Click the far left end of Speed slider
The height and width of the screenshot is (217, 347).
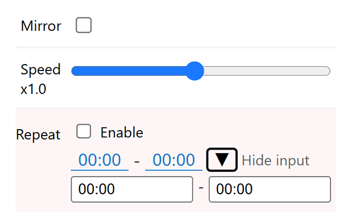(x=74, y=71)
